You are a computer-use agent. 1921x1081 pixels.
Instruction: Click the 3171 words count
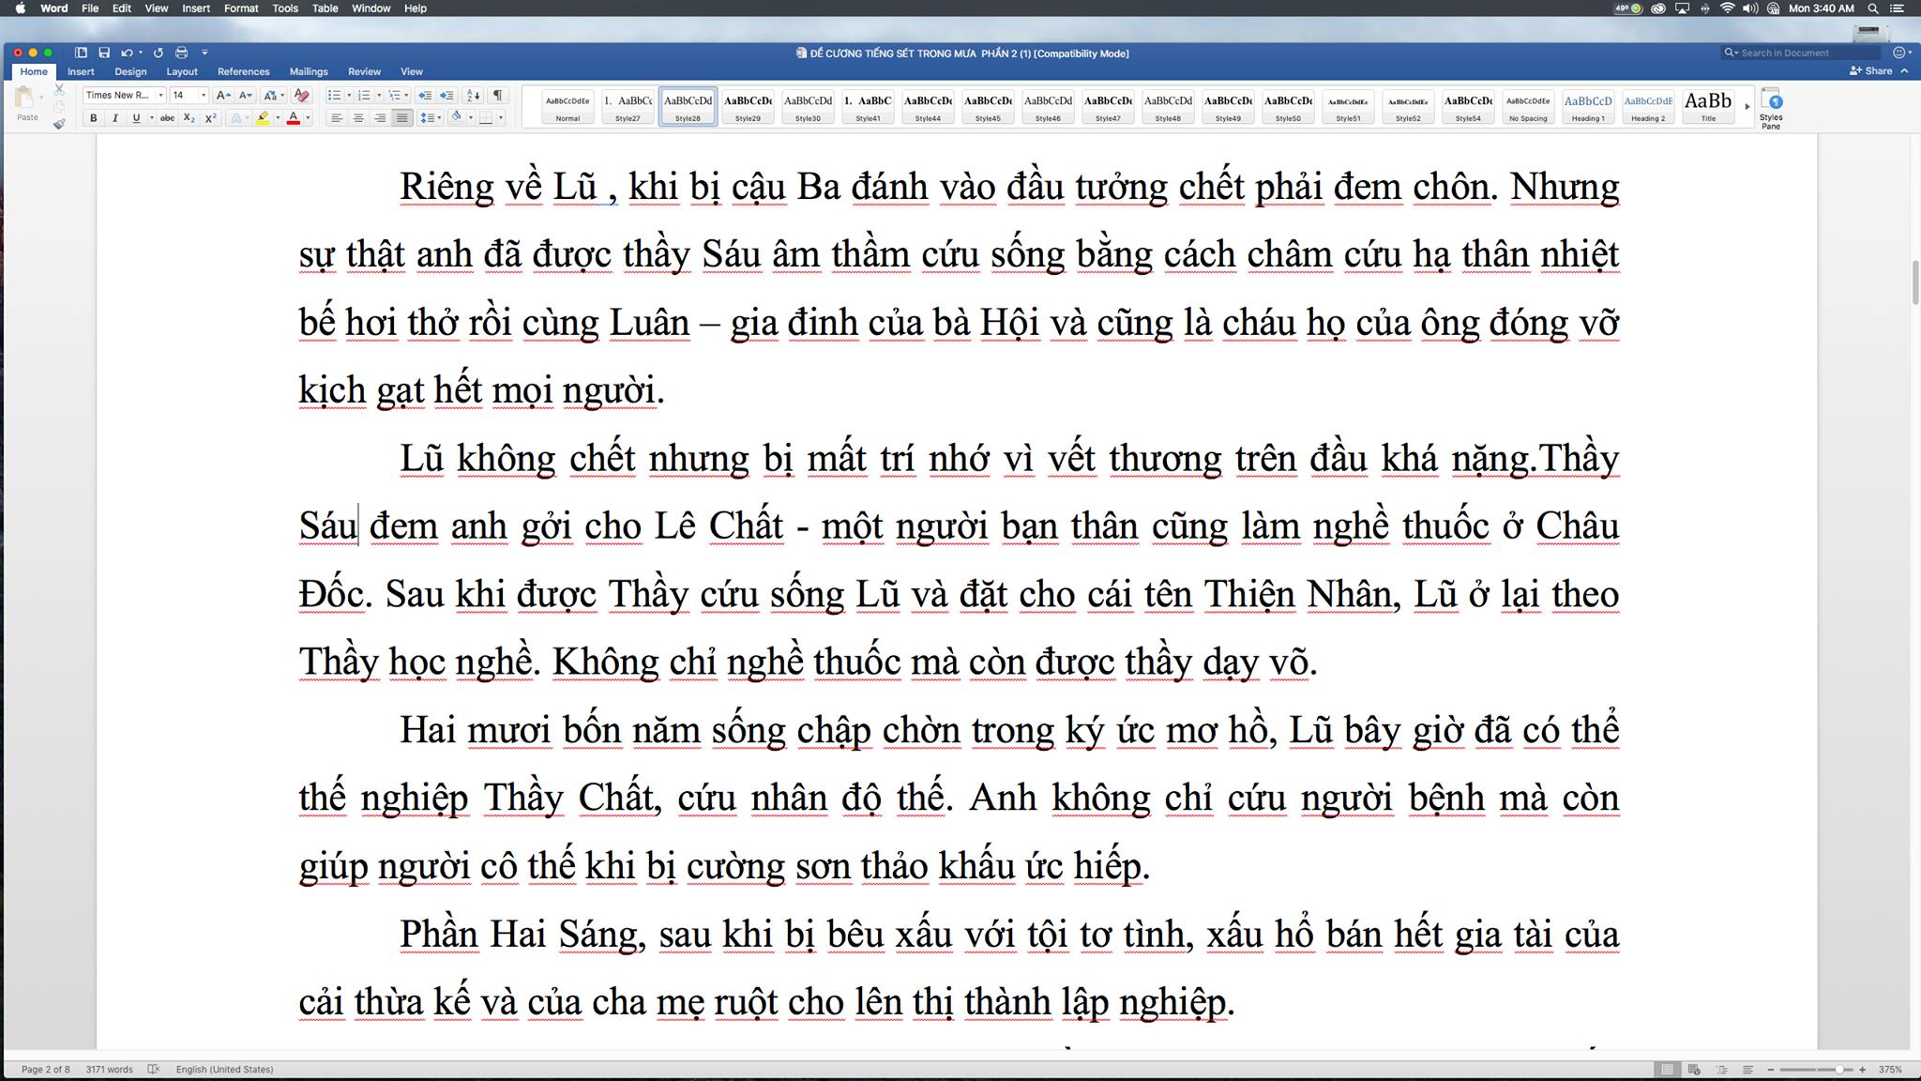pos(109,1070)
